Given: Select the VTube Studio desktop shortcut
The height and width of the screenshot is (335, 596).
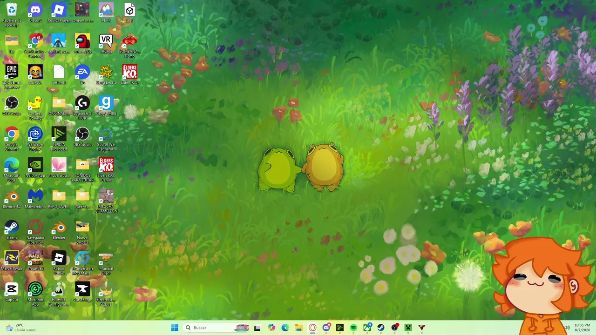Looking at the screenshot, I should click(x=59, y=168).
